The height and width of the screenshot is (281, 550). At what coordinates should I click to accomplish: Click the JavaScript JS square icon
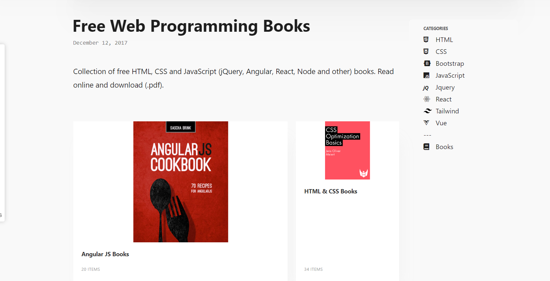(427, 76)
